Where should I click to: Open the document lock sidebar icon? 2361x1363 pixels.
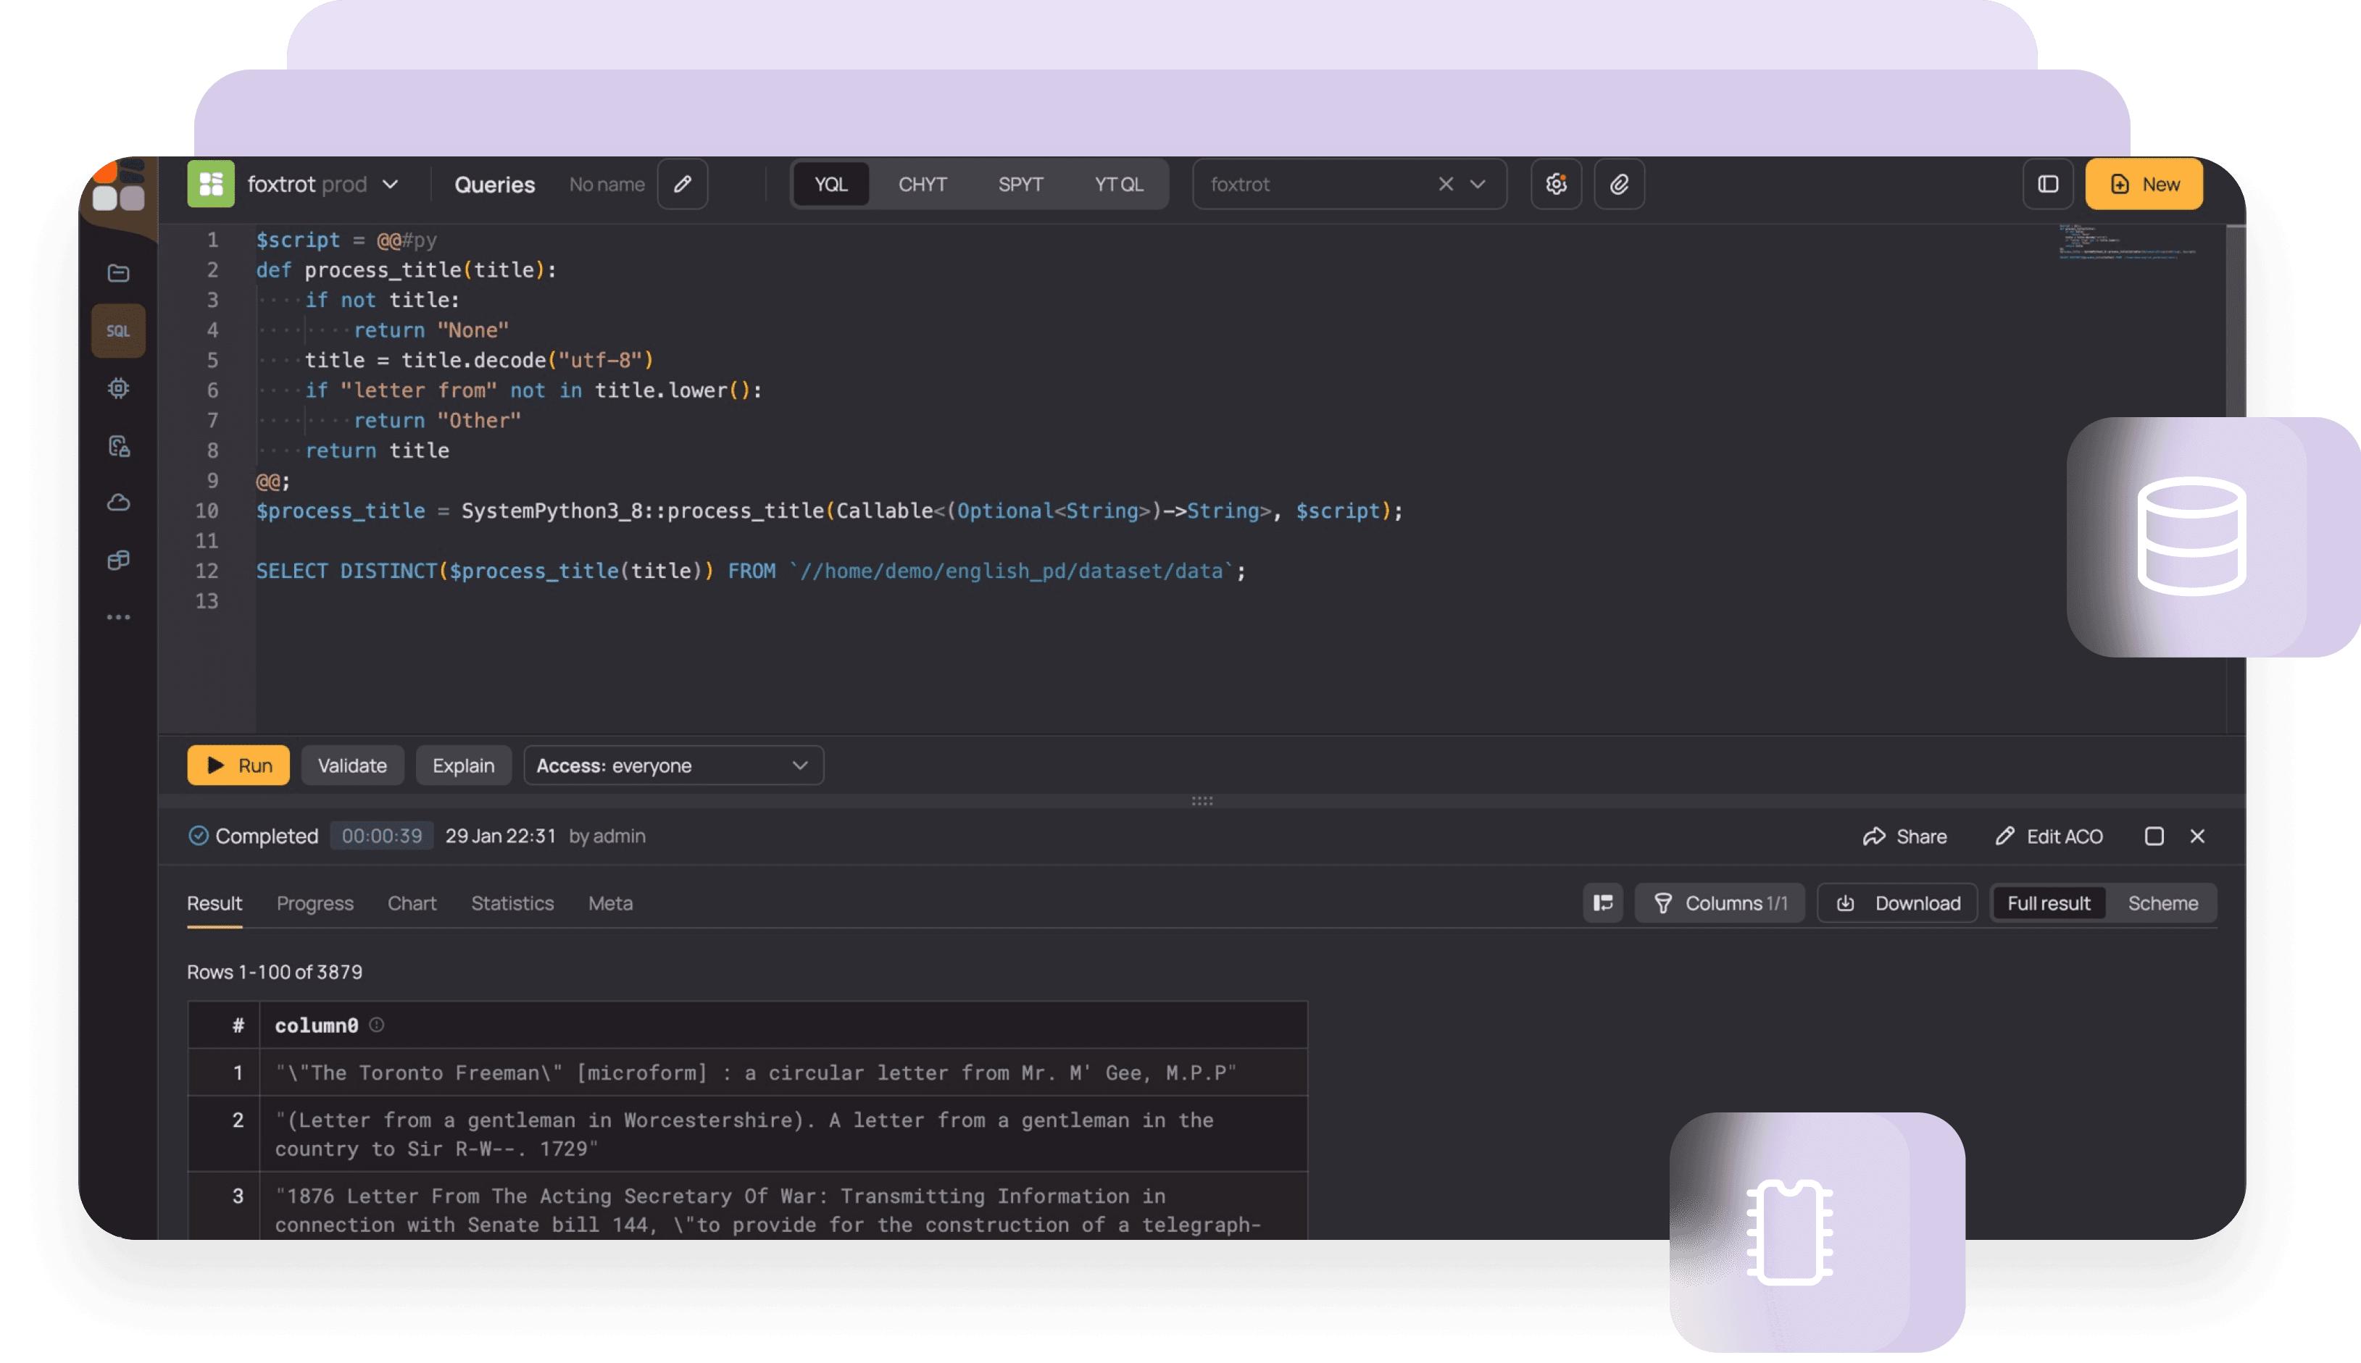[118, 445]
